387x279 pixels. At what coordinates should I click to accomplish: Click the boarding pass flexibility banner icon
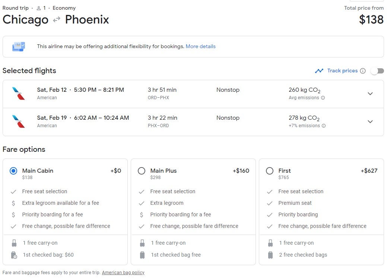[18, 46]
